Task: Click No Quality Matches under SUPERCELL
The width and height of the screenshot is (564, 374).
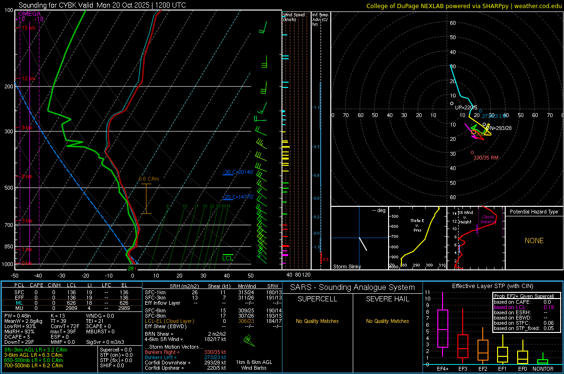Action: point(317,321)
